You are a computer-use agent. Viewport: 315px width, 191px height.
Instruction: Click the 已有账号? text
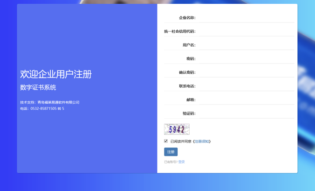[x=171, y=162]
